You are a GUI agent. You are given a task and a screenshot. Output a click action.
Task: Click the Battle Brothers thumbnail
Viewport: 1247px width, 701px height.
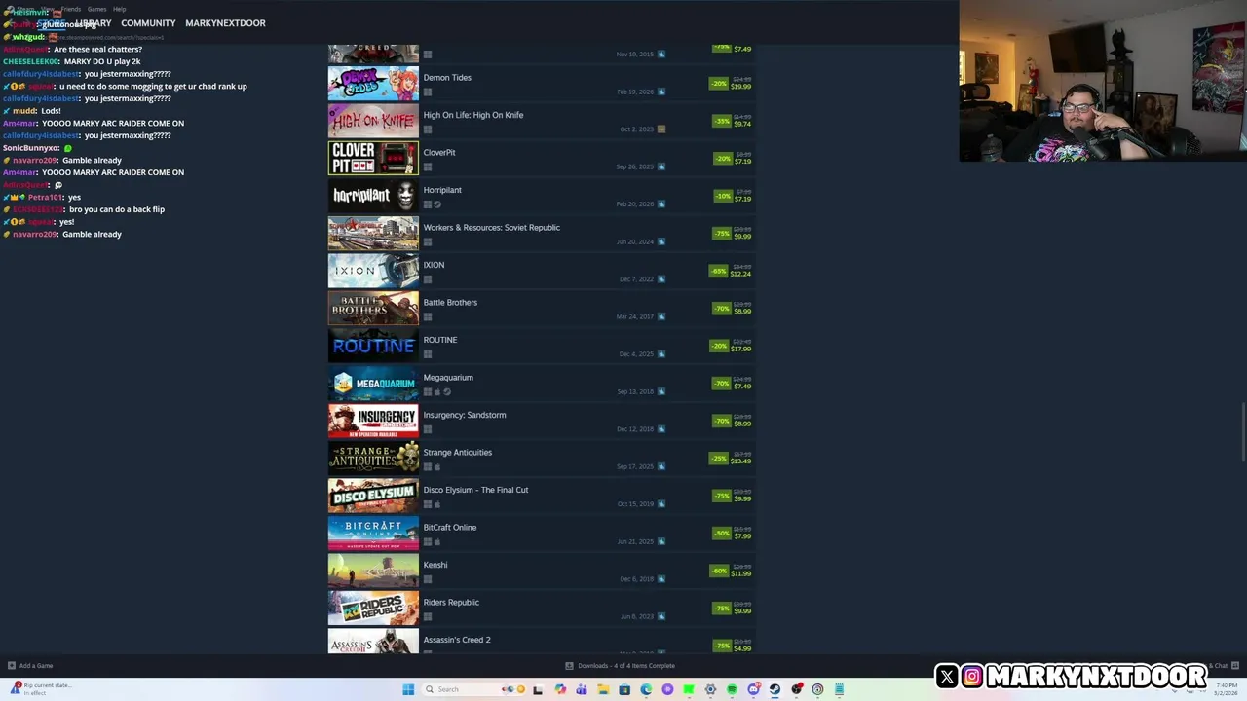click(x=373, y=309)
